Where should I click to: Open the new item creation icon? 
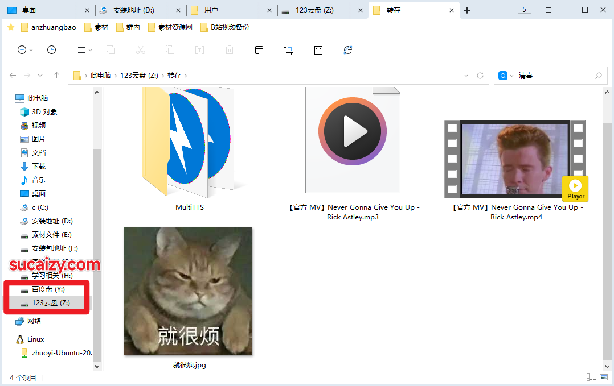(23, 50)
